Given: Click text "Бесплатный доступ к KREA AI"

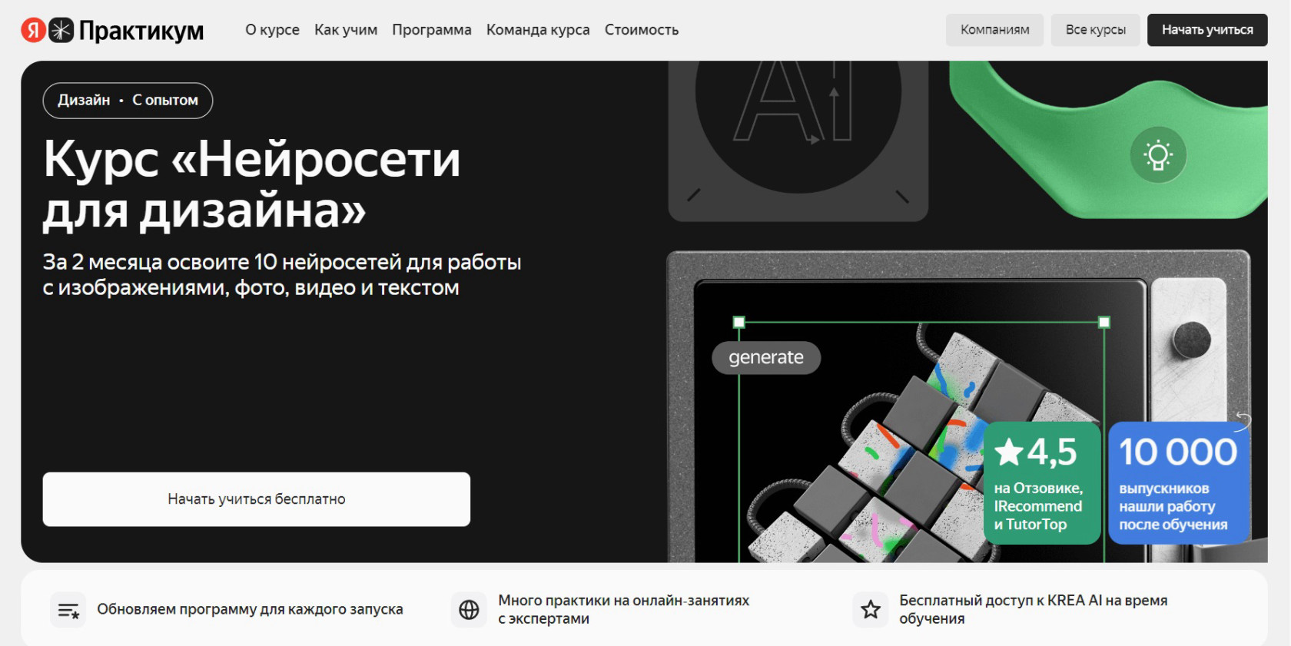Looking at the screenshot, I should click(1001, 601).
